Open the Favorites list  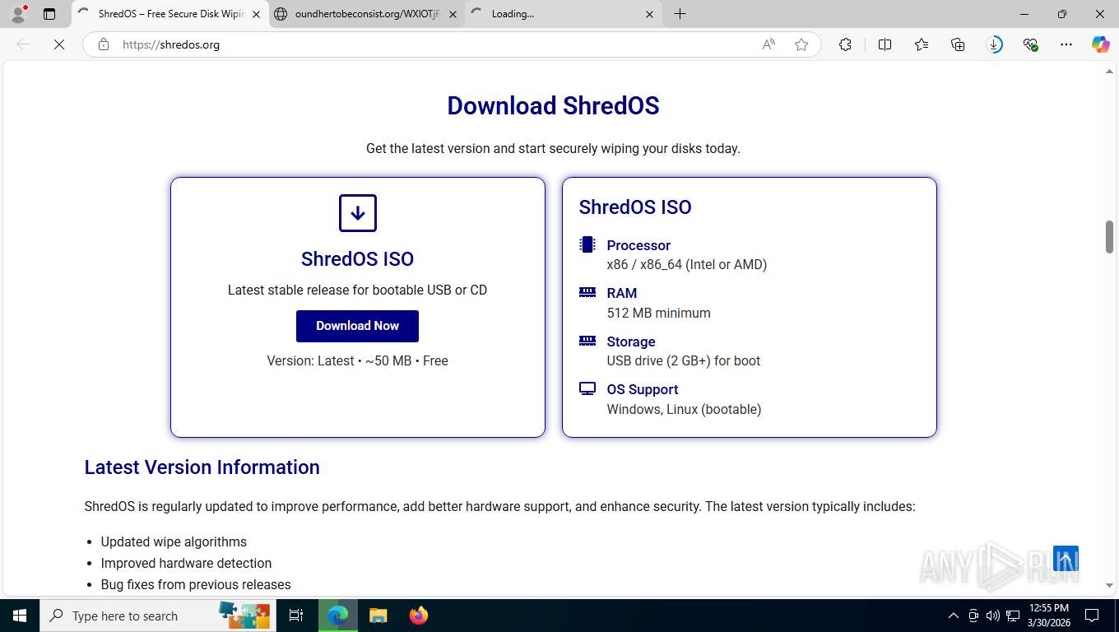coord(922,44)
